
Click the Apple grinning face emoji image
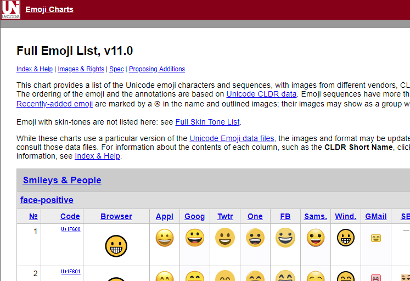pos(165,238)
